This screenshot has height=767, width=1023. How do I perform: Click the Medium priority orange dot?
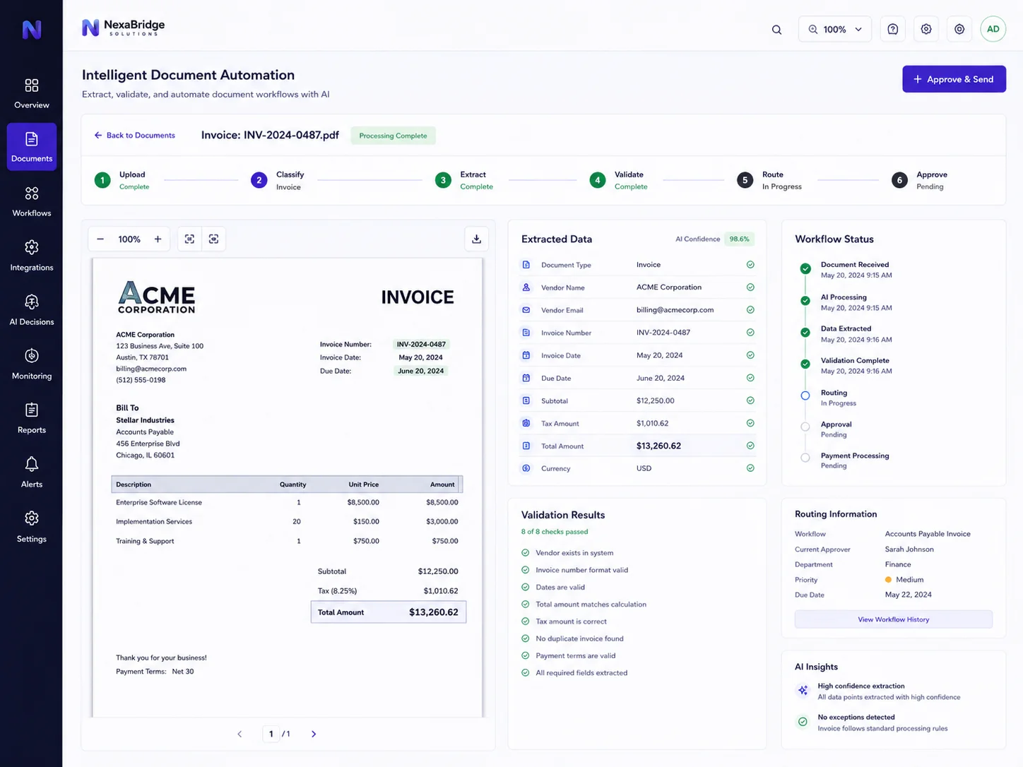pos(888,580)
